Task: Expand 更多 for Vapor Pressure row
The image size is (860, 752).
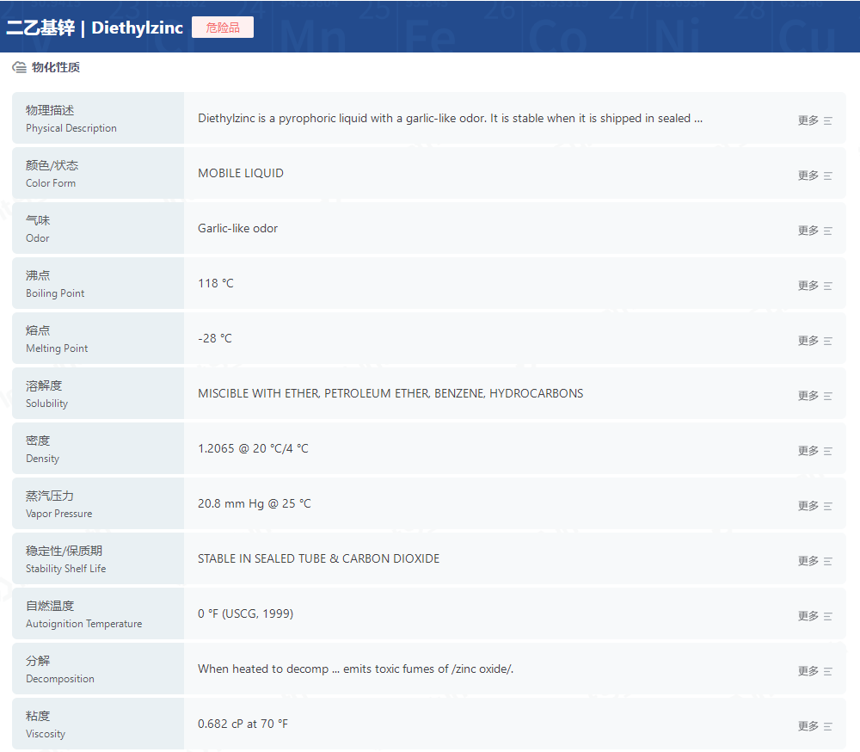Action: click(815, 506)
